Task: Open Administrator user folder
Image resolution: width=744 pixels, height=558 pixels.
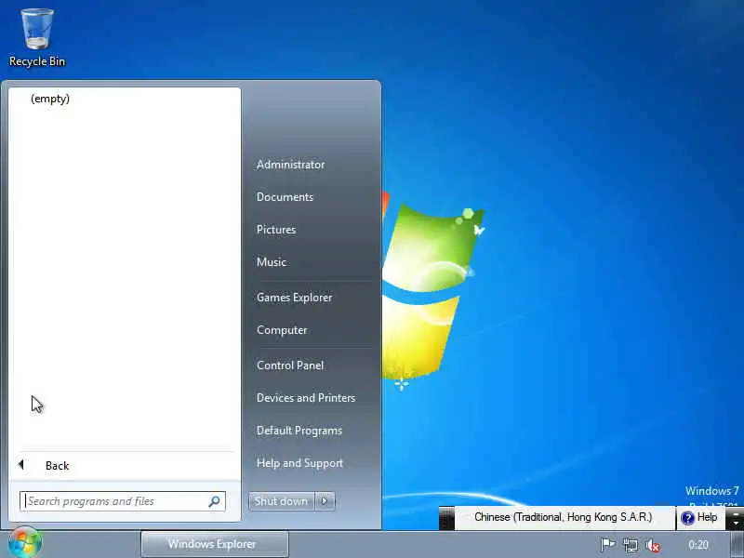Action: click(291, 165)
